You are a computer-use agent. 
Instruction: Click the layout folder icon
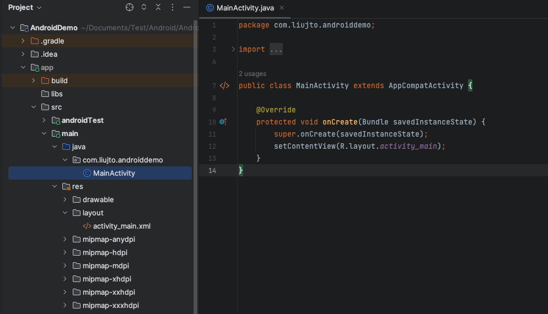(x=77, y=213)
